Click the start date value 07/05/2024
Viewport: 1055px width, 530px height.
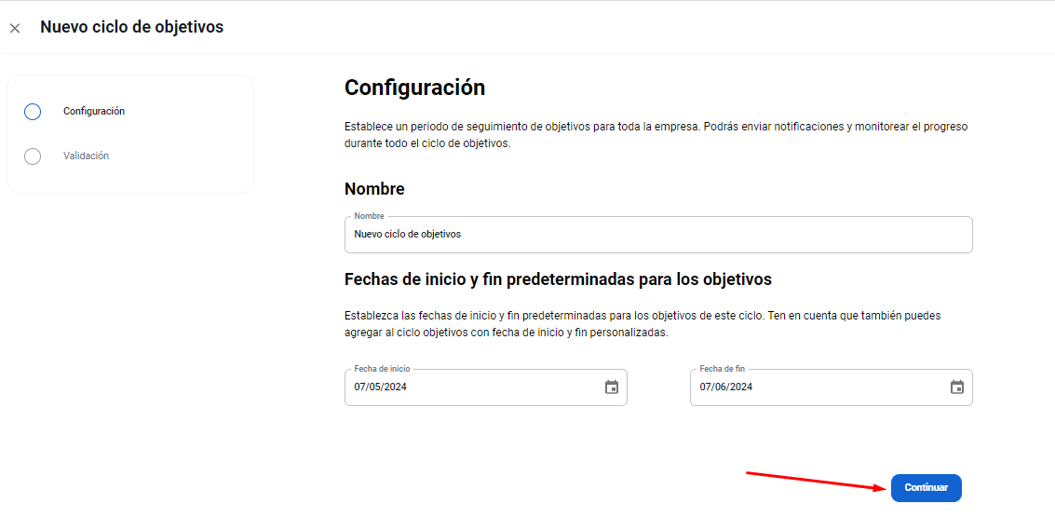pyautogui.click(x=381, y=387)
